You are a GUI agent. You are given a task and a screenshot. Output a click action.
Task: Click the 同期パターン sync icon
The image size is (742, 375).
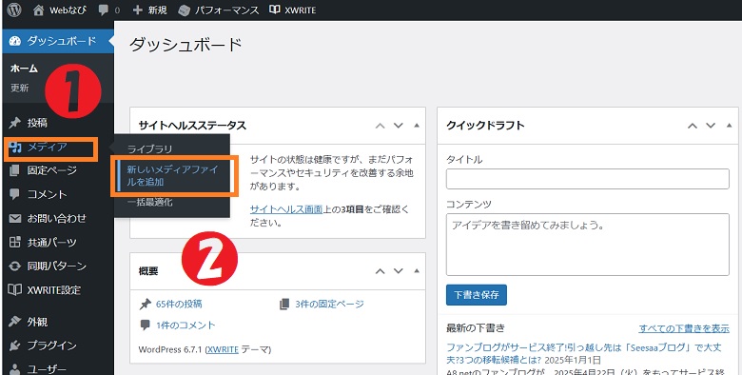click(x=14, y=266)
